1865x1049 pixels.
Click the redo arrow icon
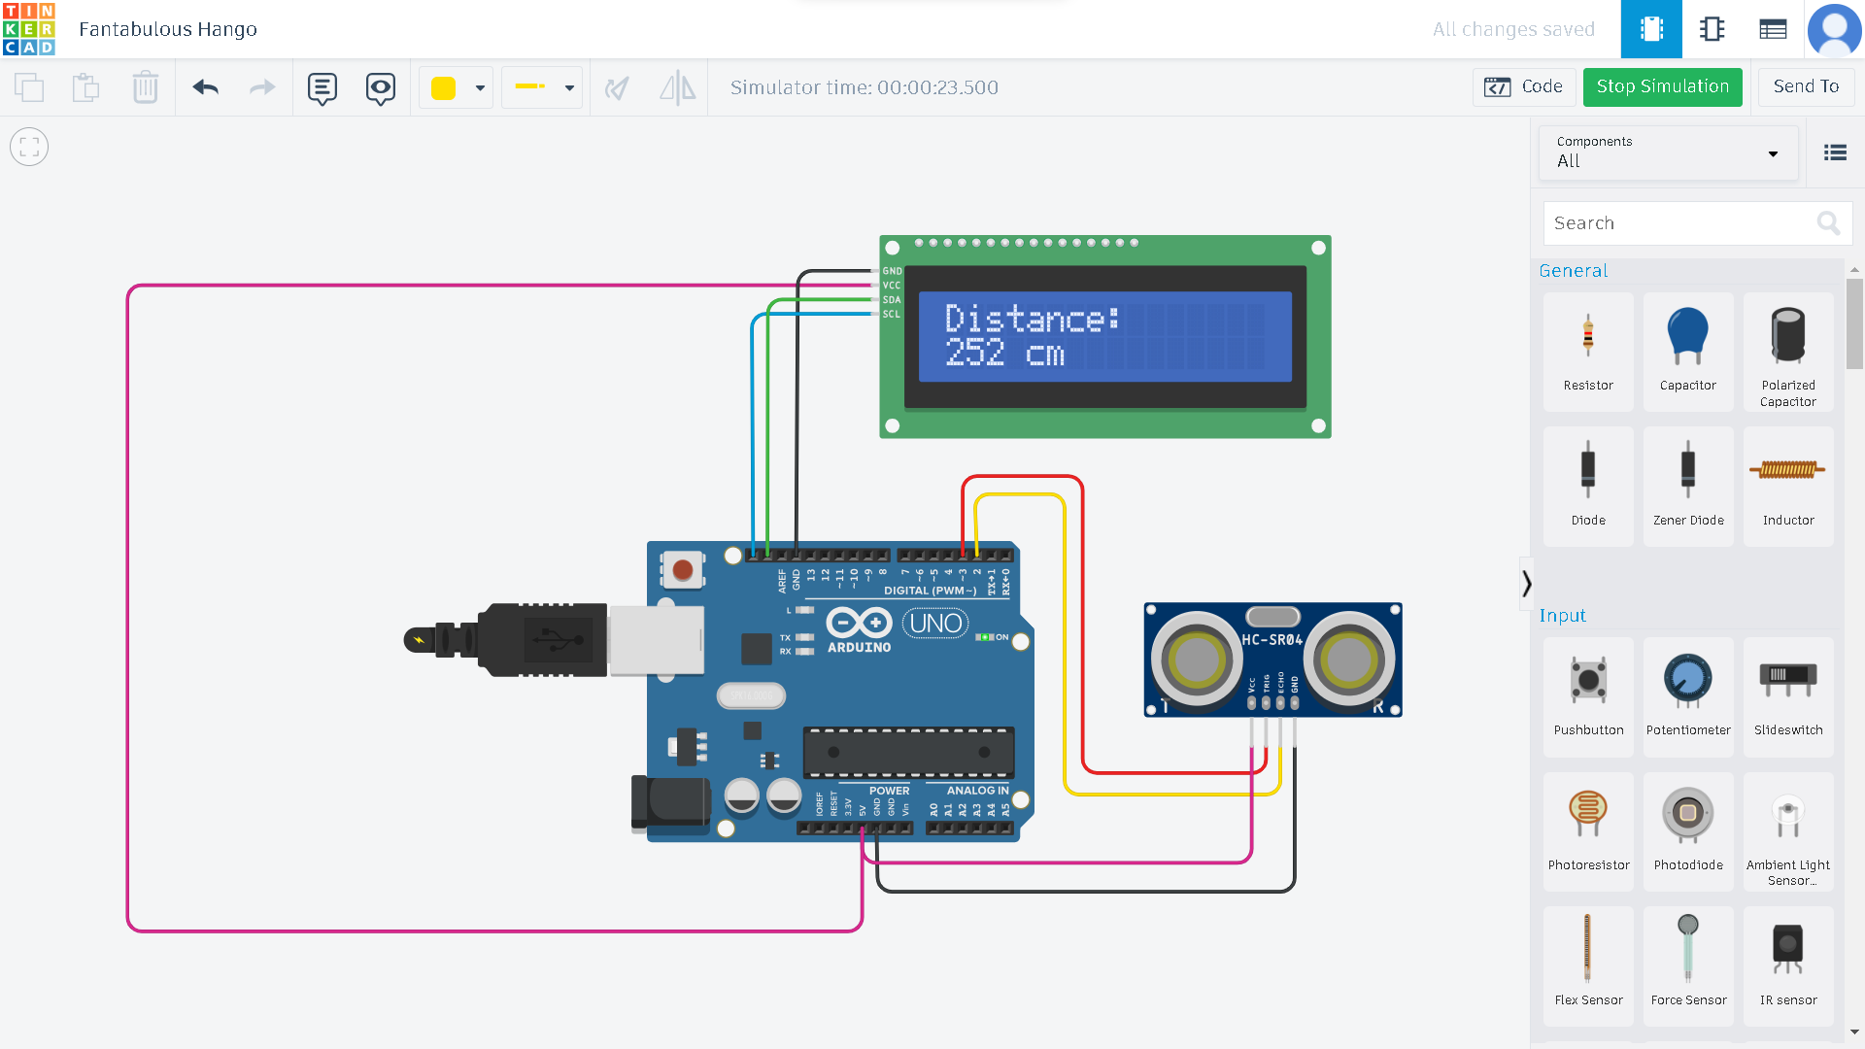261,87
